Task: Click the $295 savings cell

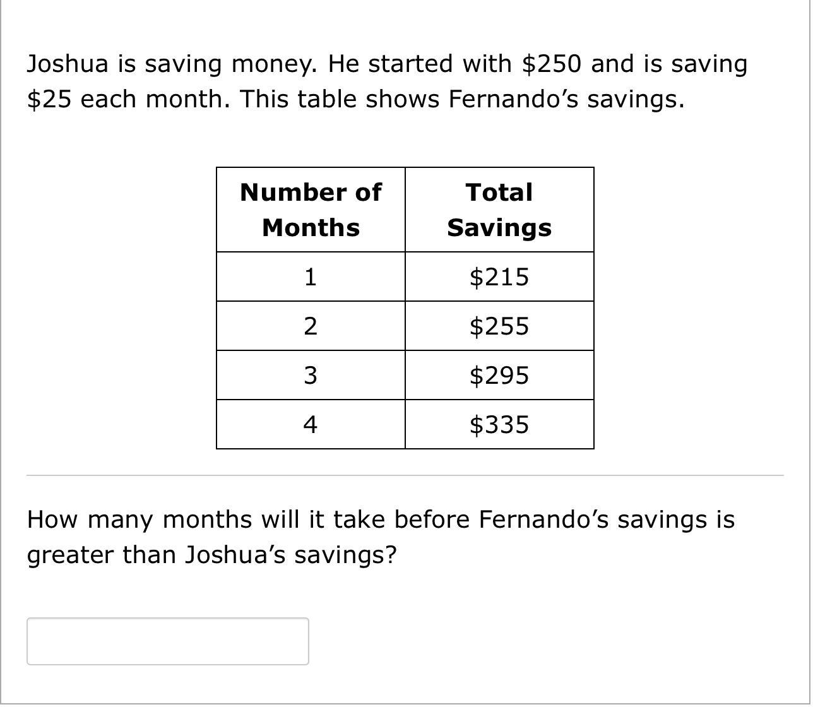Action: point(499,376)
